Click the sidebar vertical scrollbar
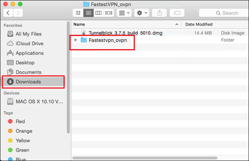The image size is (249, 161). 68,77
